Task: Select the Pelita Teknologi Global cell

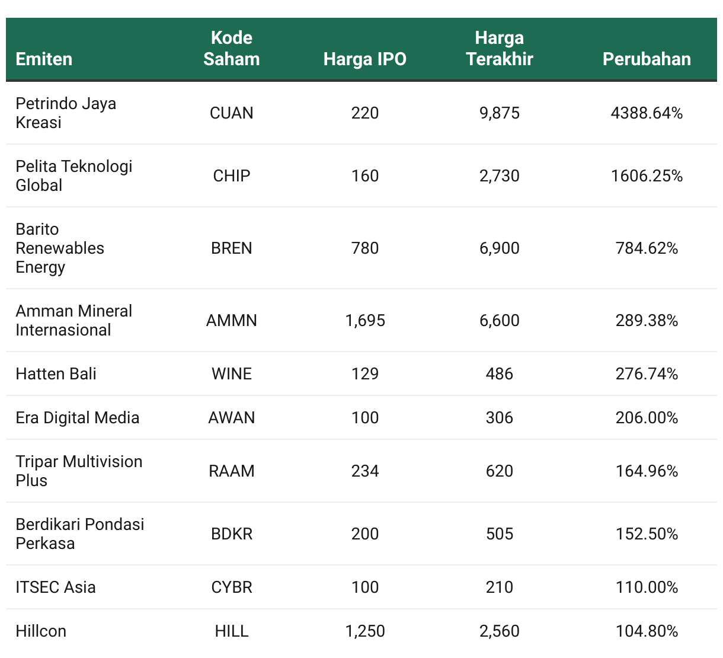Action: 74,175
